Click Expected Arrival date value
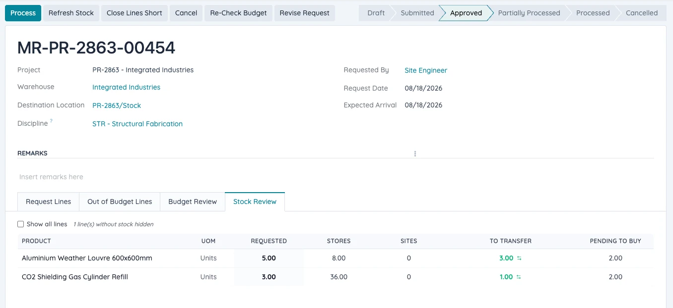Screen dimensions: 673x308 tap(423, 105)
